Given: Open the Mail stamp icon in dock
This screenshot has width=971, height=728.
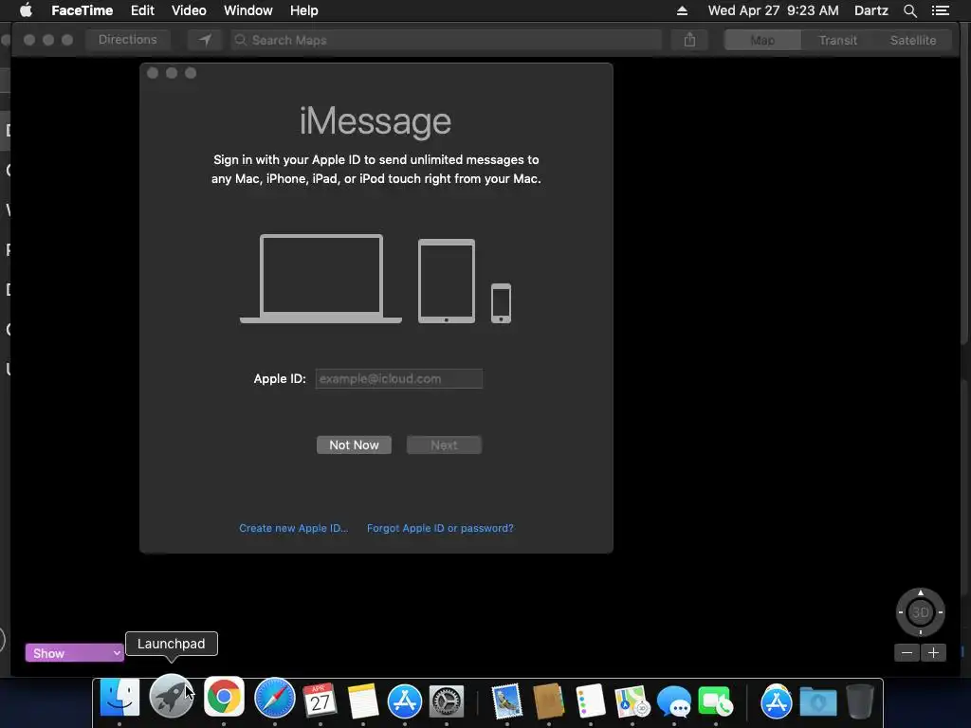Looking at the screenshot, I should [507, 701].
